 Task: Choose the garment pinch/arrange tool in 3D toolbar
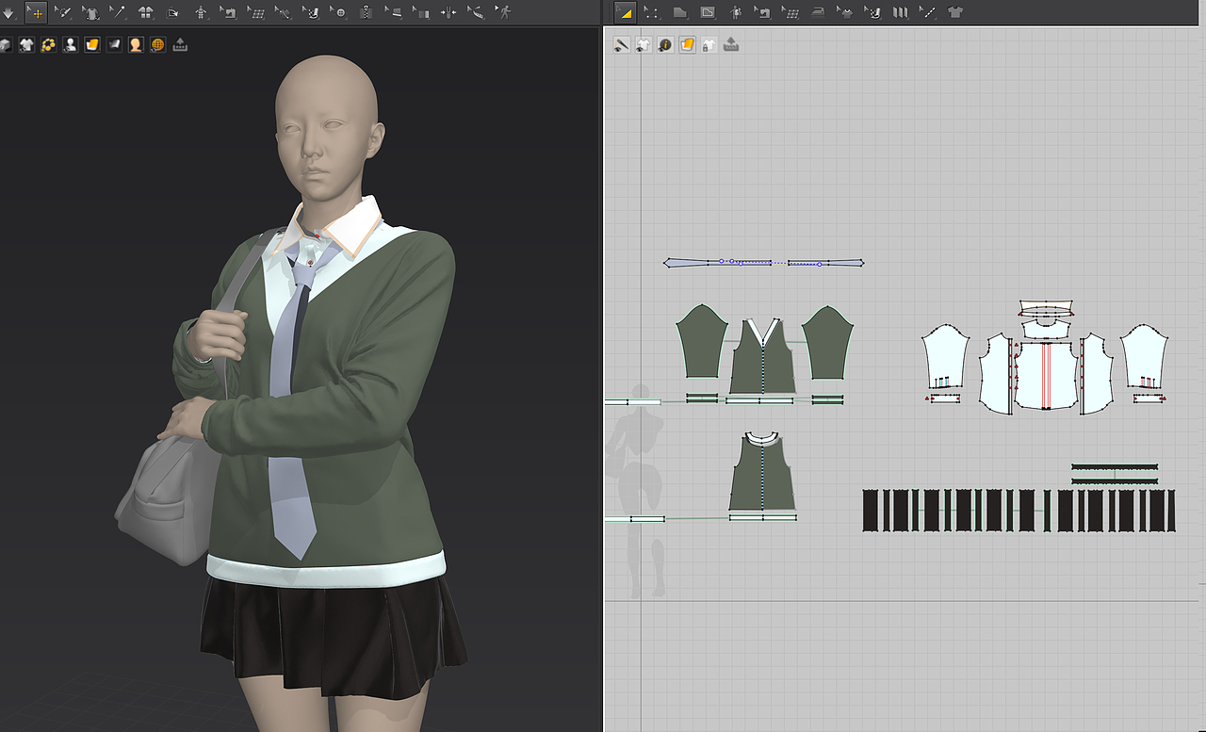(x=91, y=12)
